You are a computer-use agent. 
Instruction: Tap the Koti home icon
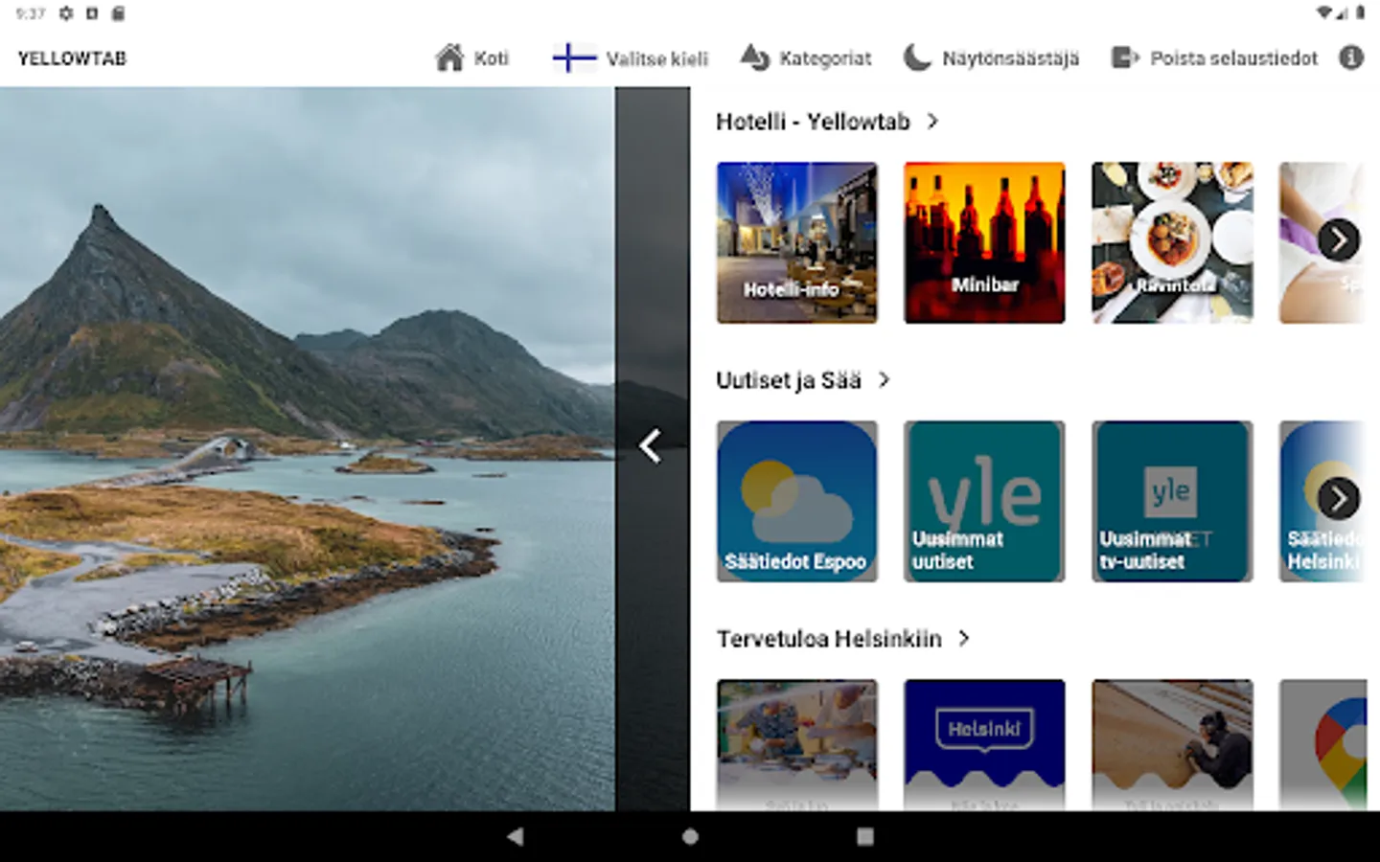point(449,57)
